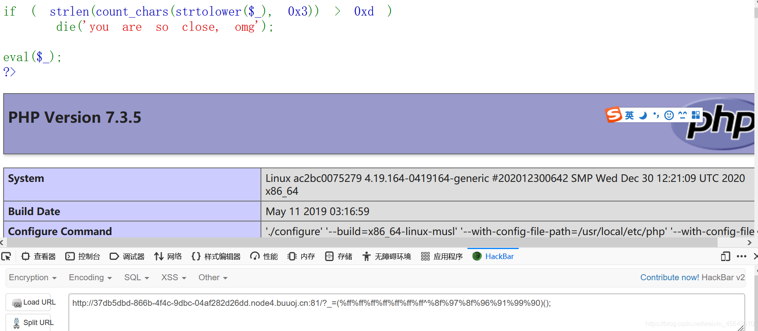Click the Load URL button
The height and width of the screenshot is (331, 758).
[x=28, y=302]
